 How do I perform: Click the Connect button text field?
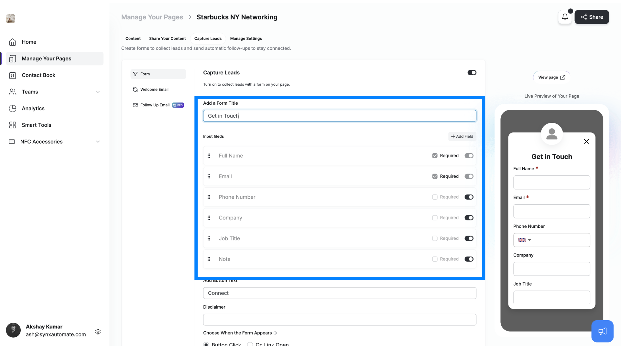[340, 293]
